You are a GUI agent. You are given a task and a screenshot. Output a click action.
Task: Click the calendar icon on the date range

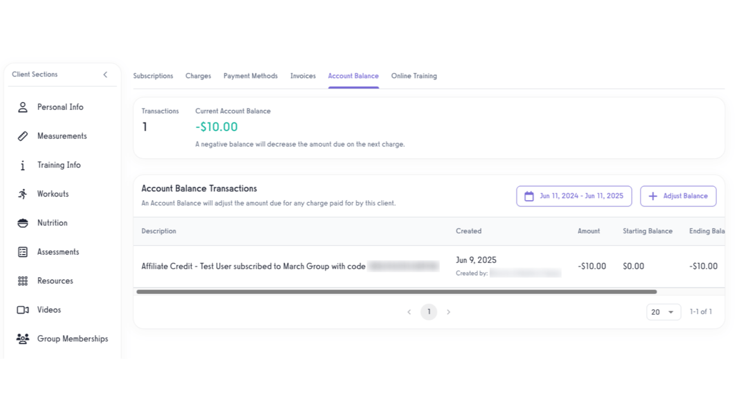pyautogui.click(x=528, y=196)
